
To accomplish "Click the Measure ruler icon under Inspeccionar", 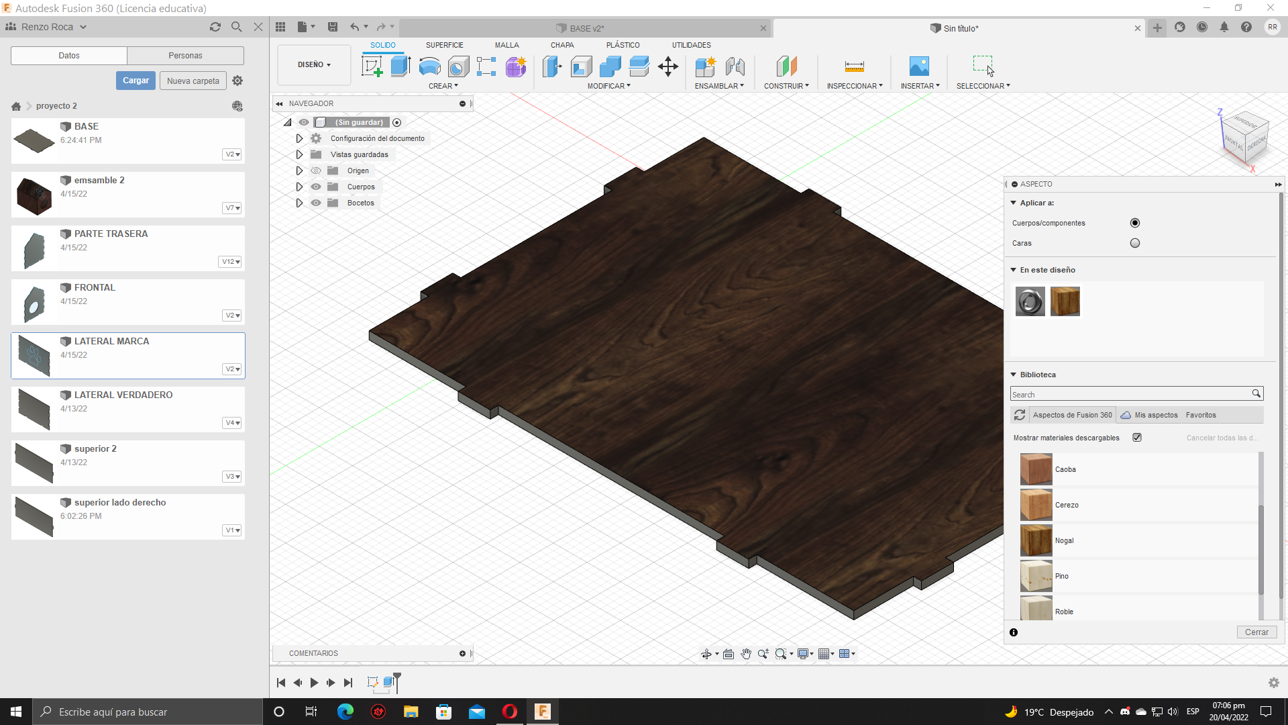I will click(854, 66).
